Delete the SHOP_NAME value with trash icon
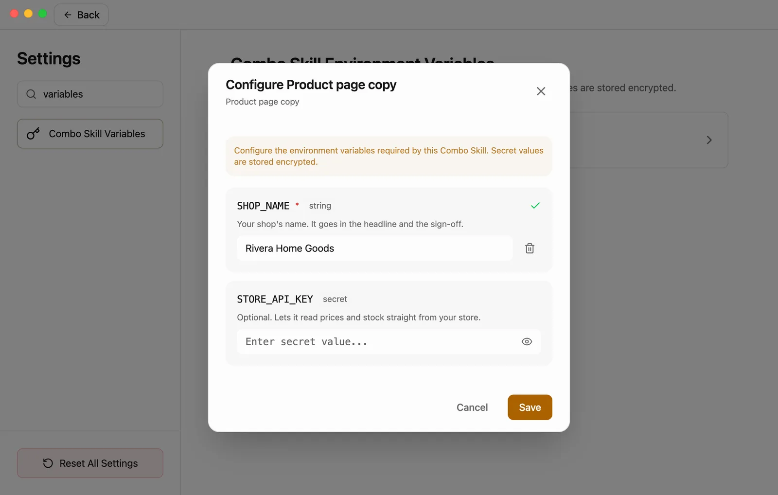778x495 pixels. (530, 248)
